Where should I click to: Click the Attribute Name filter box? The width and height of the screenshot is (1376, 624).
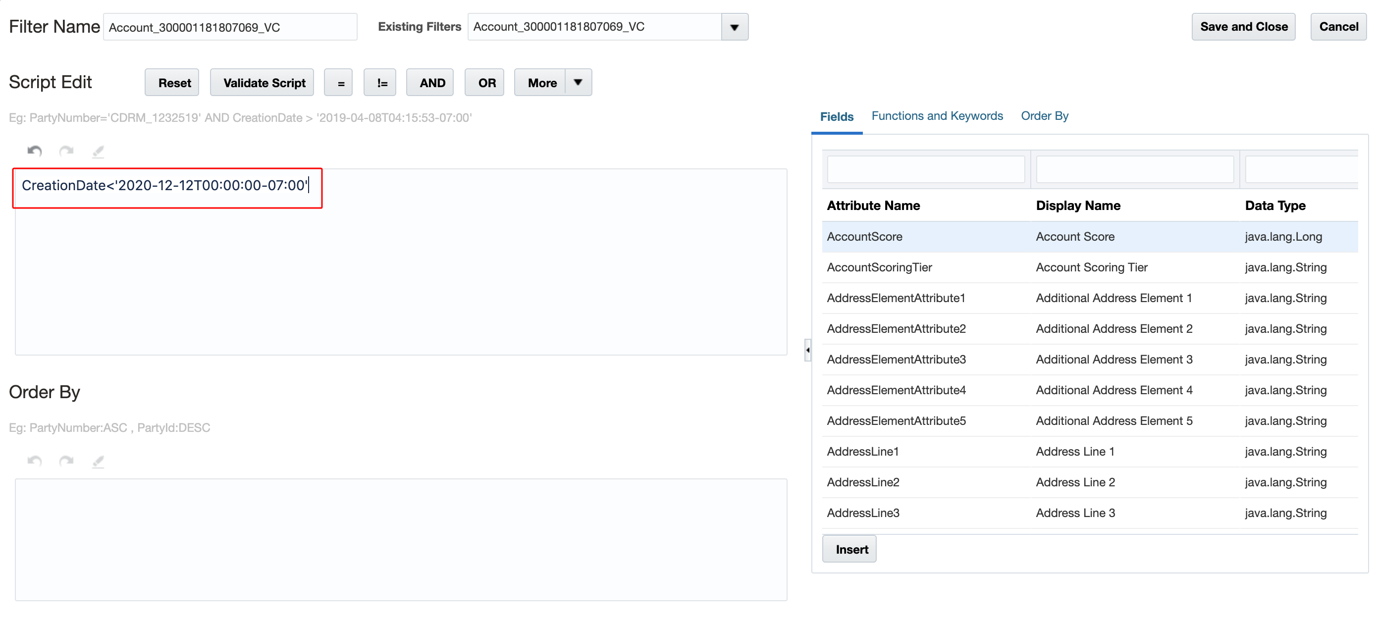925,170
